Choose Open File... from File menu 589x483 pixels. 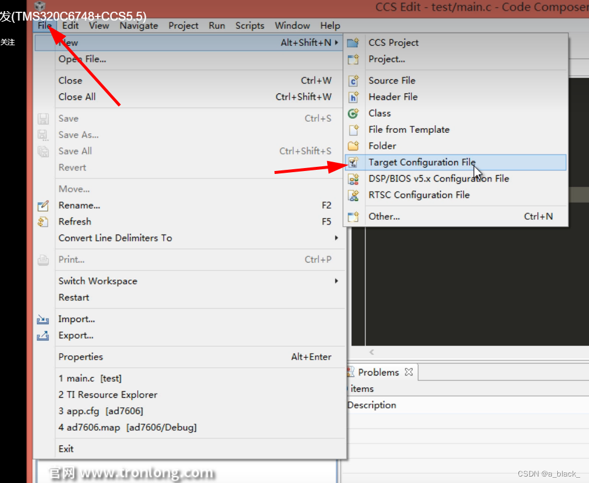coord(189,59)
